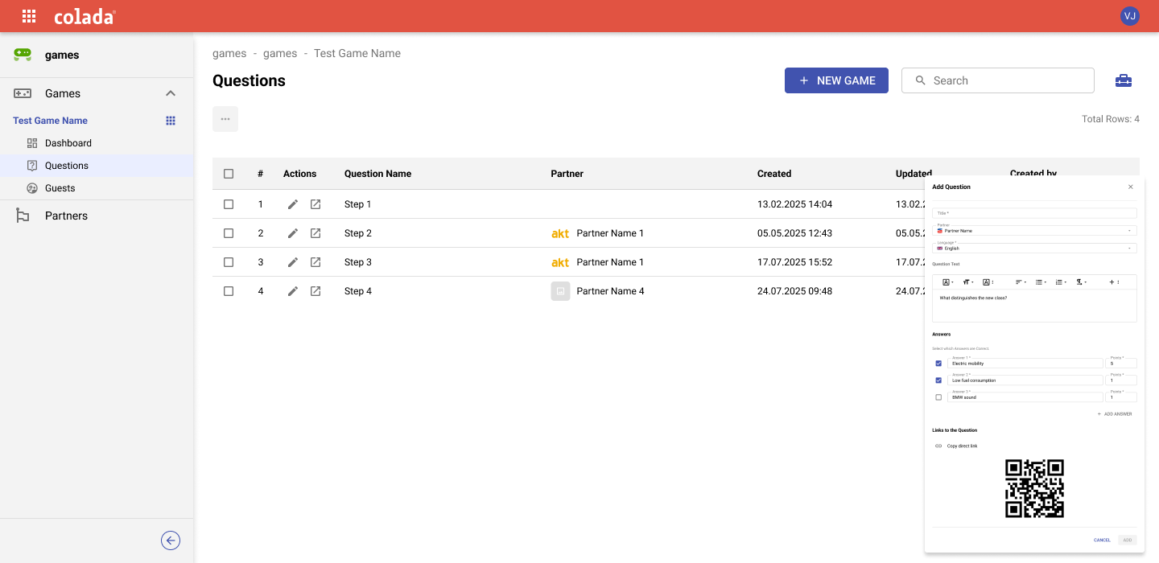Click the NEW GAME button
This screenshot has height=563, width=1159.
836,80
